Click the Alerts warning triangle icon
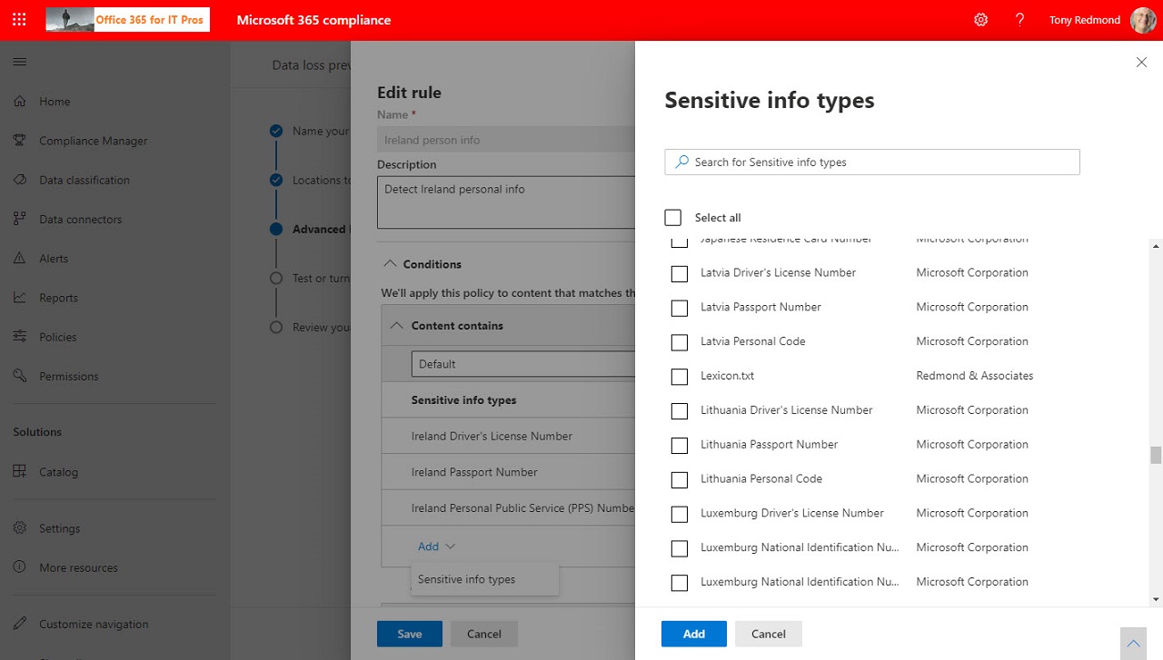Image resolution: width=1163 pixels, height=660 pixels. point(20,259)
